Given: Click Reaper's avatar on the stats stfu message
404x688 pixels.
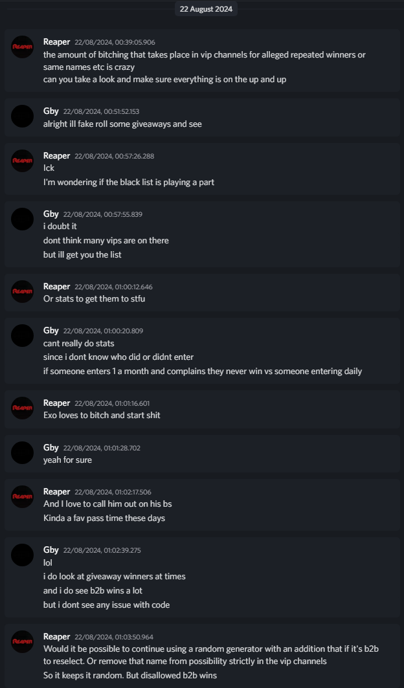Looking at the screenshot, I should click(23, 291).
